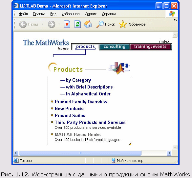Screen dimensions: 192x178
Task: Switch to the products tab
Action: [85, 47]
